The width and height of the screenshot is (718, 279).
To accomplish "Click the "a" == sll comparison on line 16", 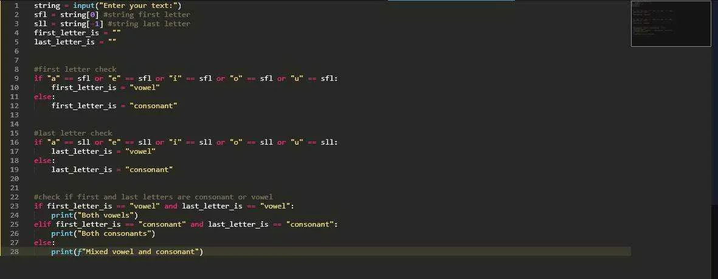I will (x=69, y=142).
